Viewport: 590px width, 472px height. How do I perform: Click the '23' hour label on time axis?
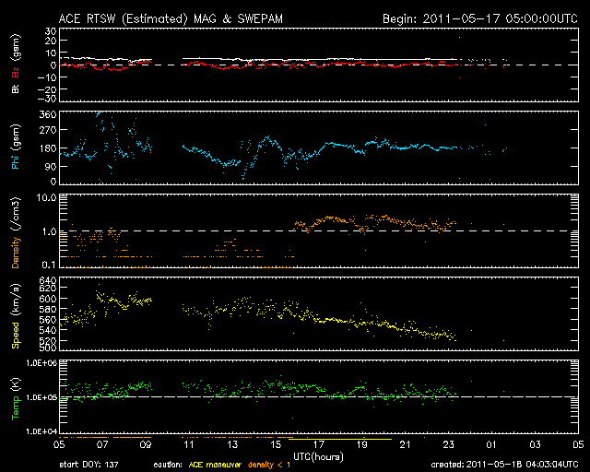tap(449, 444)
